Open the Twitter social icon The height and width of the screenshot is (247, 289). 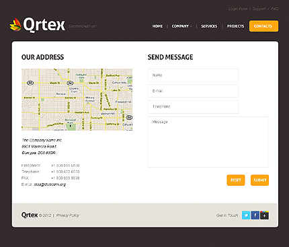click(x=246, y=215)
